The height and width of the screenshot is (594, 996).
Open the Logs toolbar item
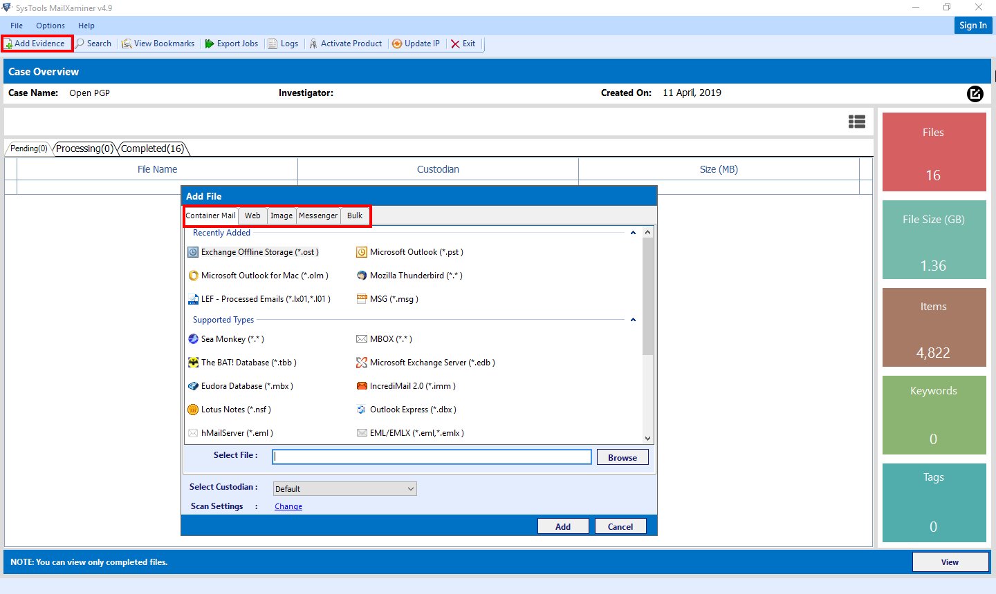click(284, 44)
